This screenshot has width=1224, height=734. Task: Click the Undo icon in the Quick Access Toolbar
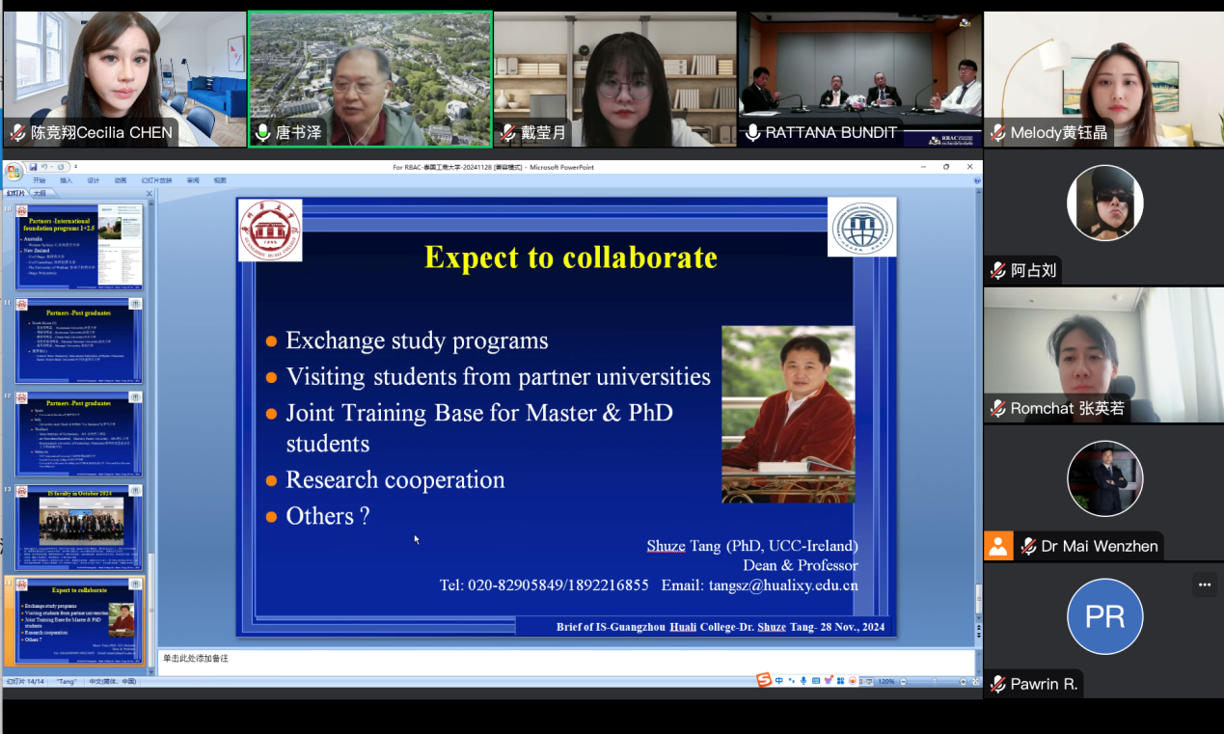pos(44,167)
